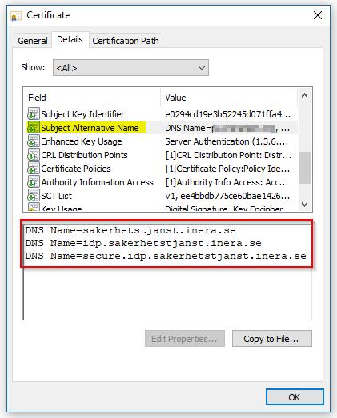
Task: Click the Authority Information Access field icon
Action: click(34, 181)
